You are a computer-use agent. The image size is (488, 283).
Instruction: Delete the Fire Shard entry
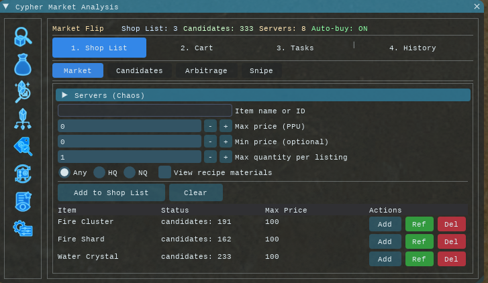click(x=451, y=241)
